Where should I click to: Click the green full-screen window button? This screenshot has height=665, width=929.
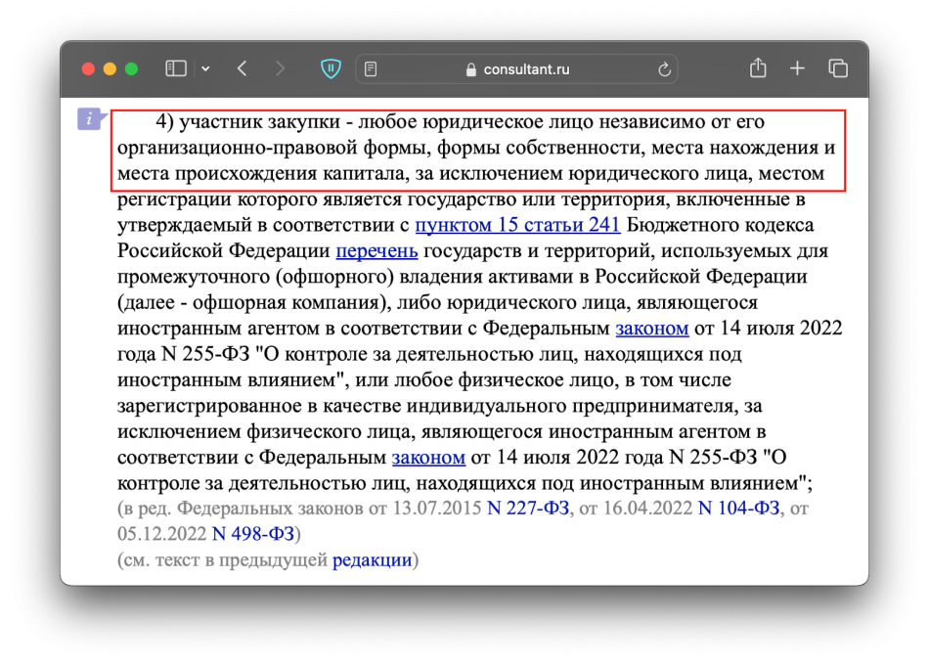coord(132,68)
